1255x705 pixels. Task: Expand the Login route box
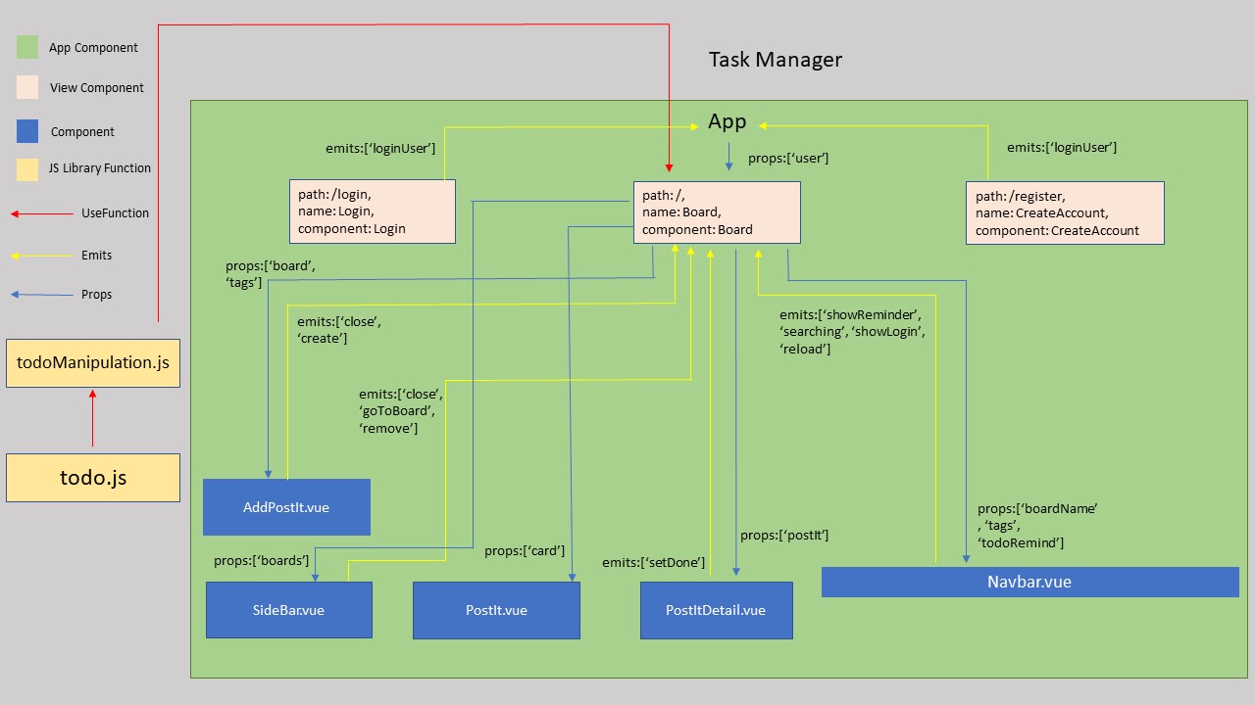click(x=373, y=211)
